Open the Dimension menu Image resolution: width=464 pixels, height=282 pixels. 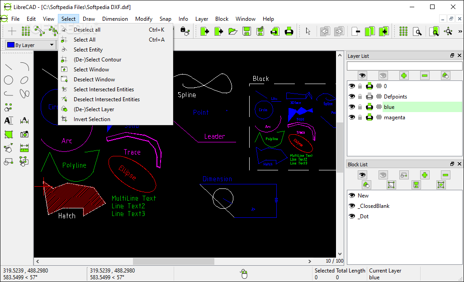click(x=115, y=19)
